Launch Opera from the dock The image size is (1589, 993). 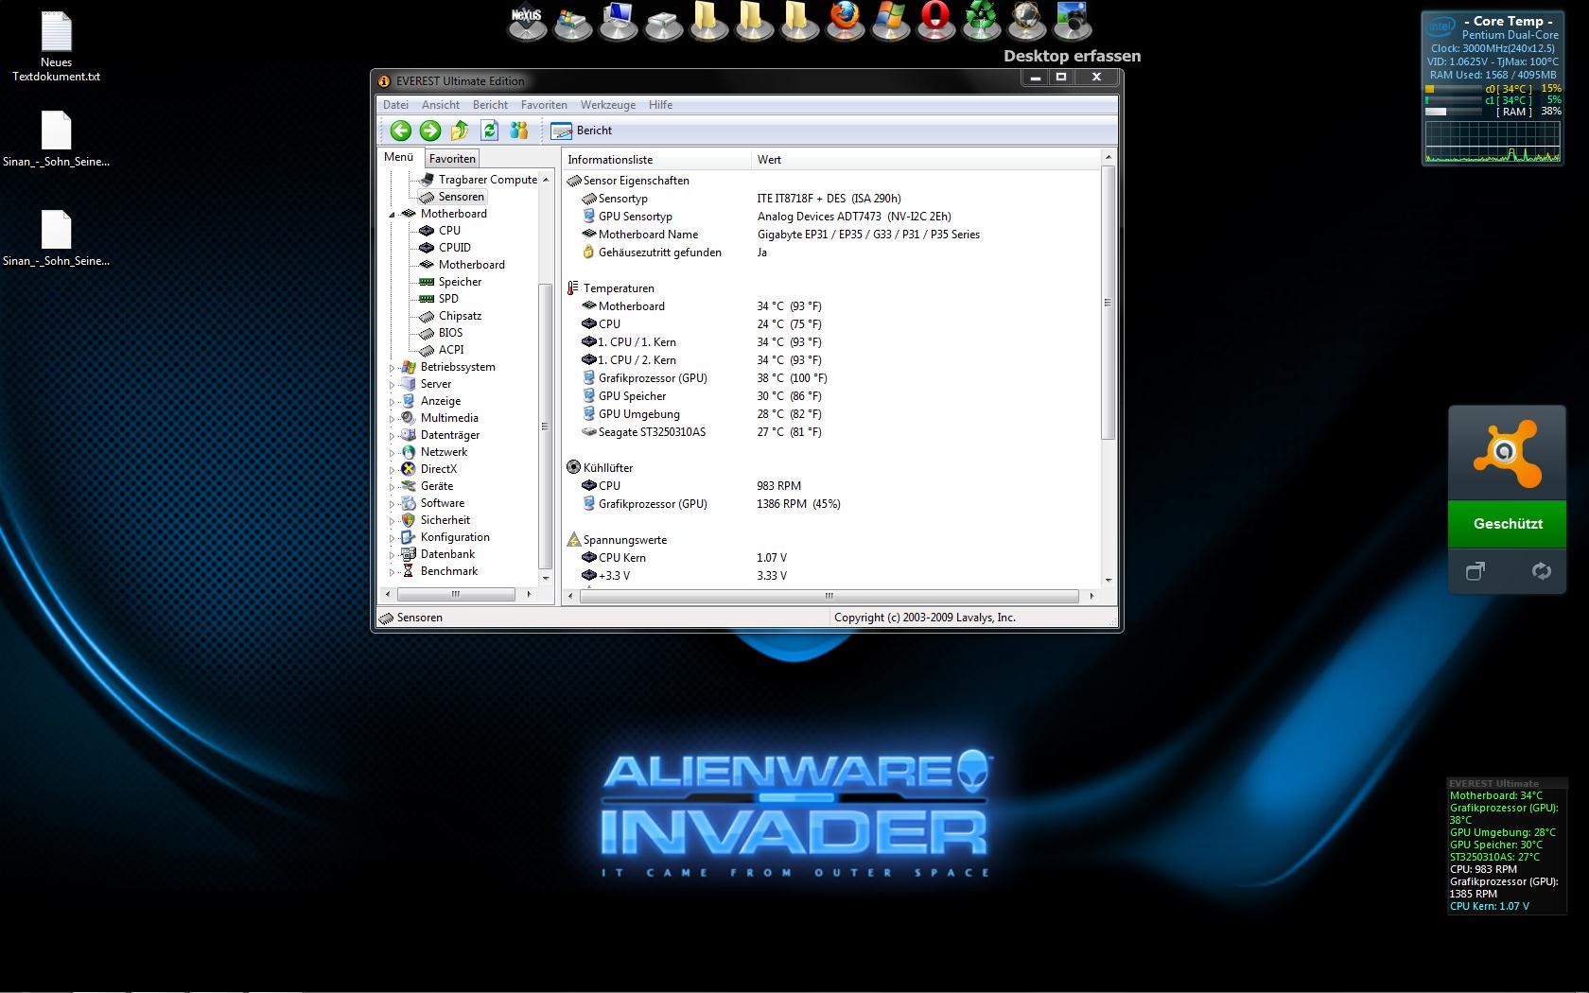pos(935,22)
